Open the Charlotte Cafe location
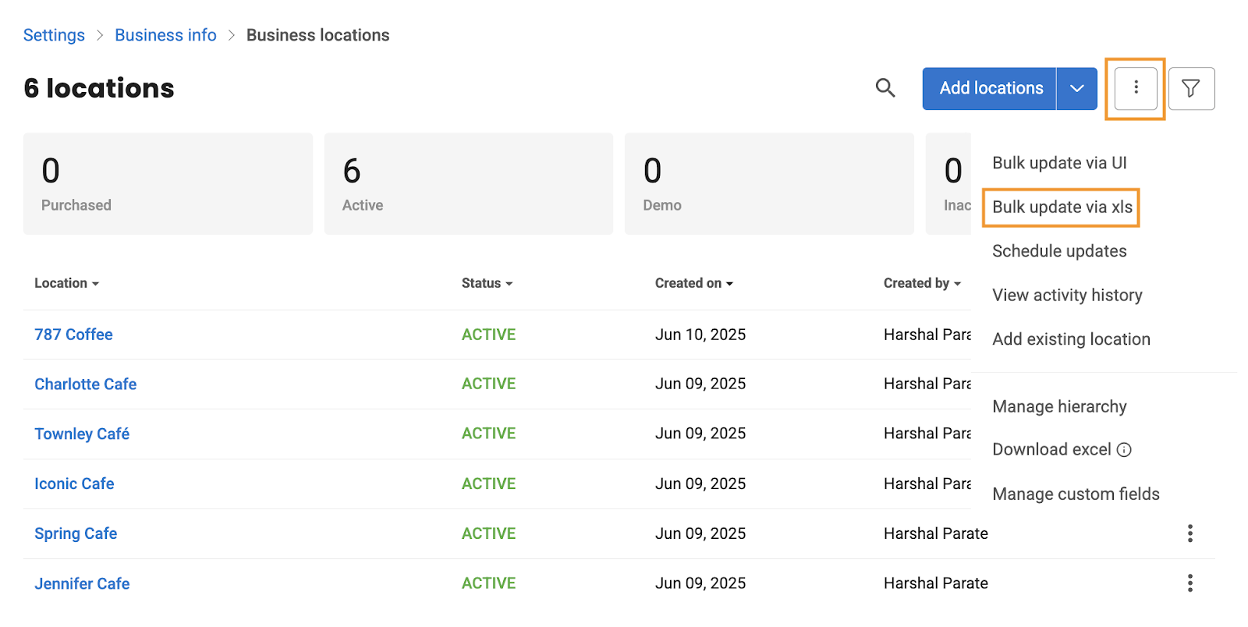This screenshot has height=627, width=1248. (85, 384)
